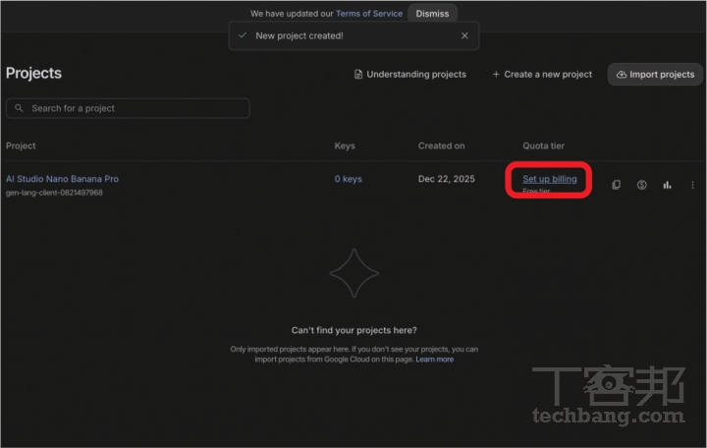
Task: Copy the project ID using the copy icon
Action: tap(616, 185)
